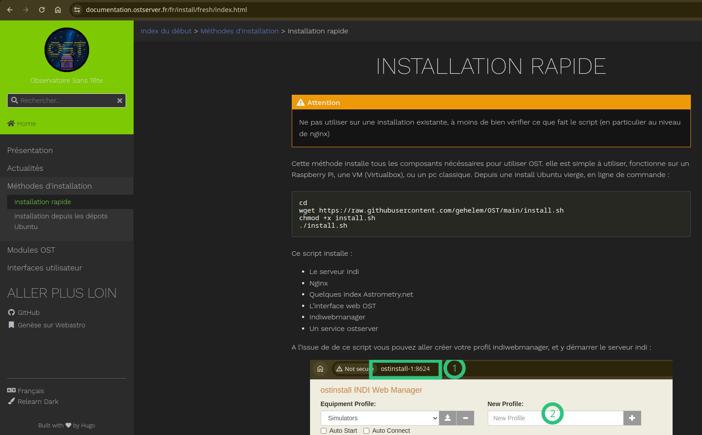Click the Observatoire Sans Tête title text
The width and height of the screenshot is (702, 435).
[66, 81]
